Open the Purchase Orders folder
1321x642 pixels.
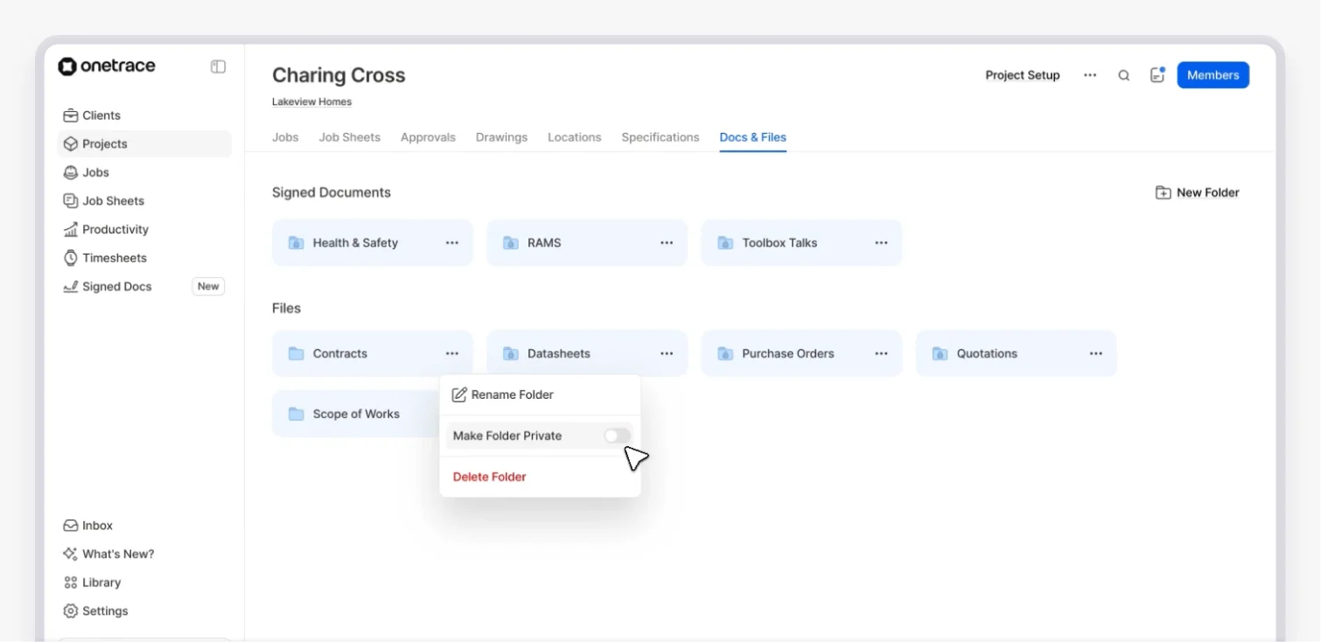(801, 353)
